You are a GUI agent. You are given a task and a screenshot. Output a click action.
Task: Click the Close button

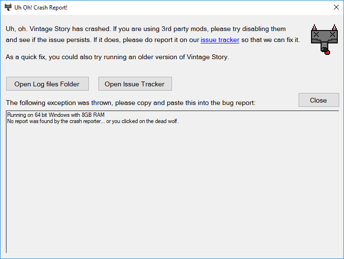[x=319, y=100]
